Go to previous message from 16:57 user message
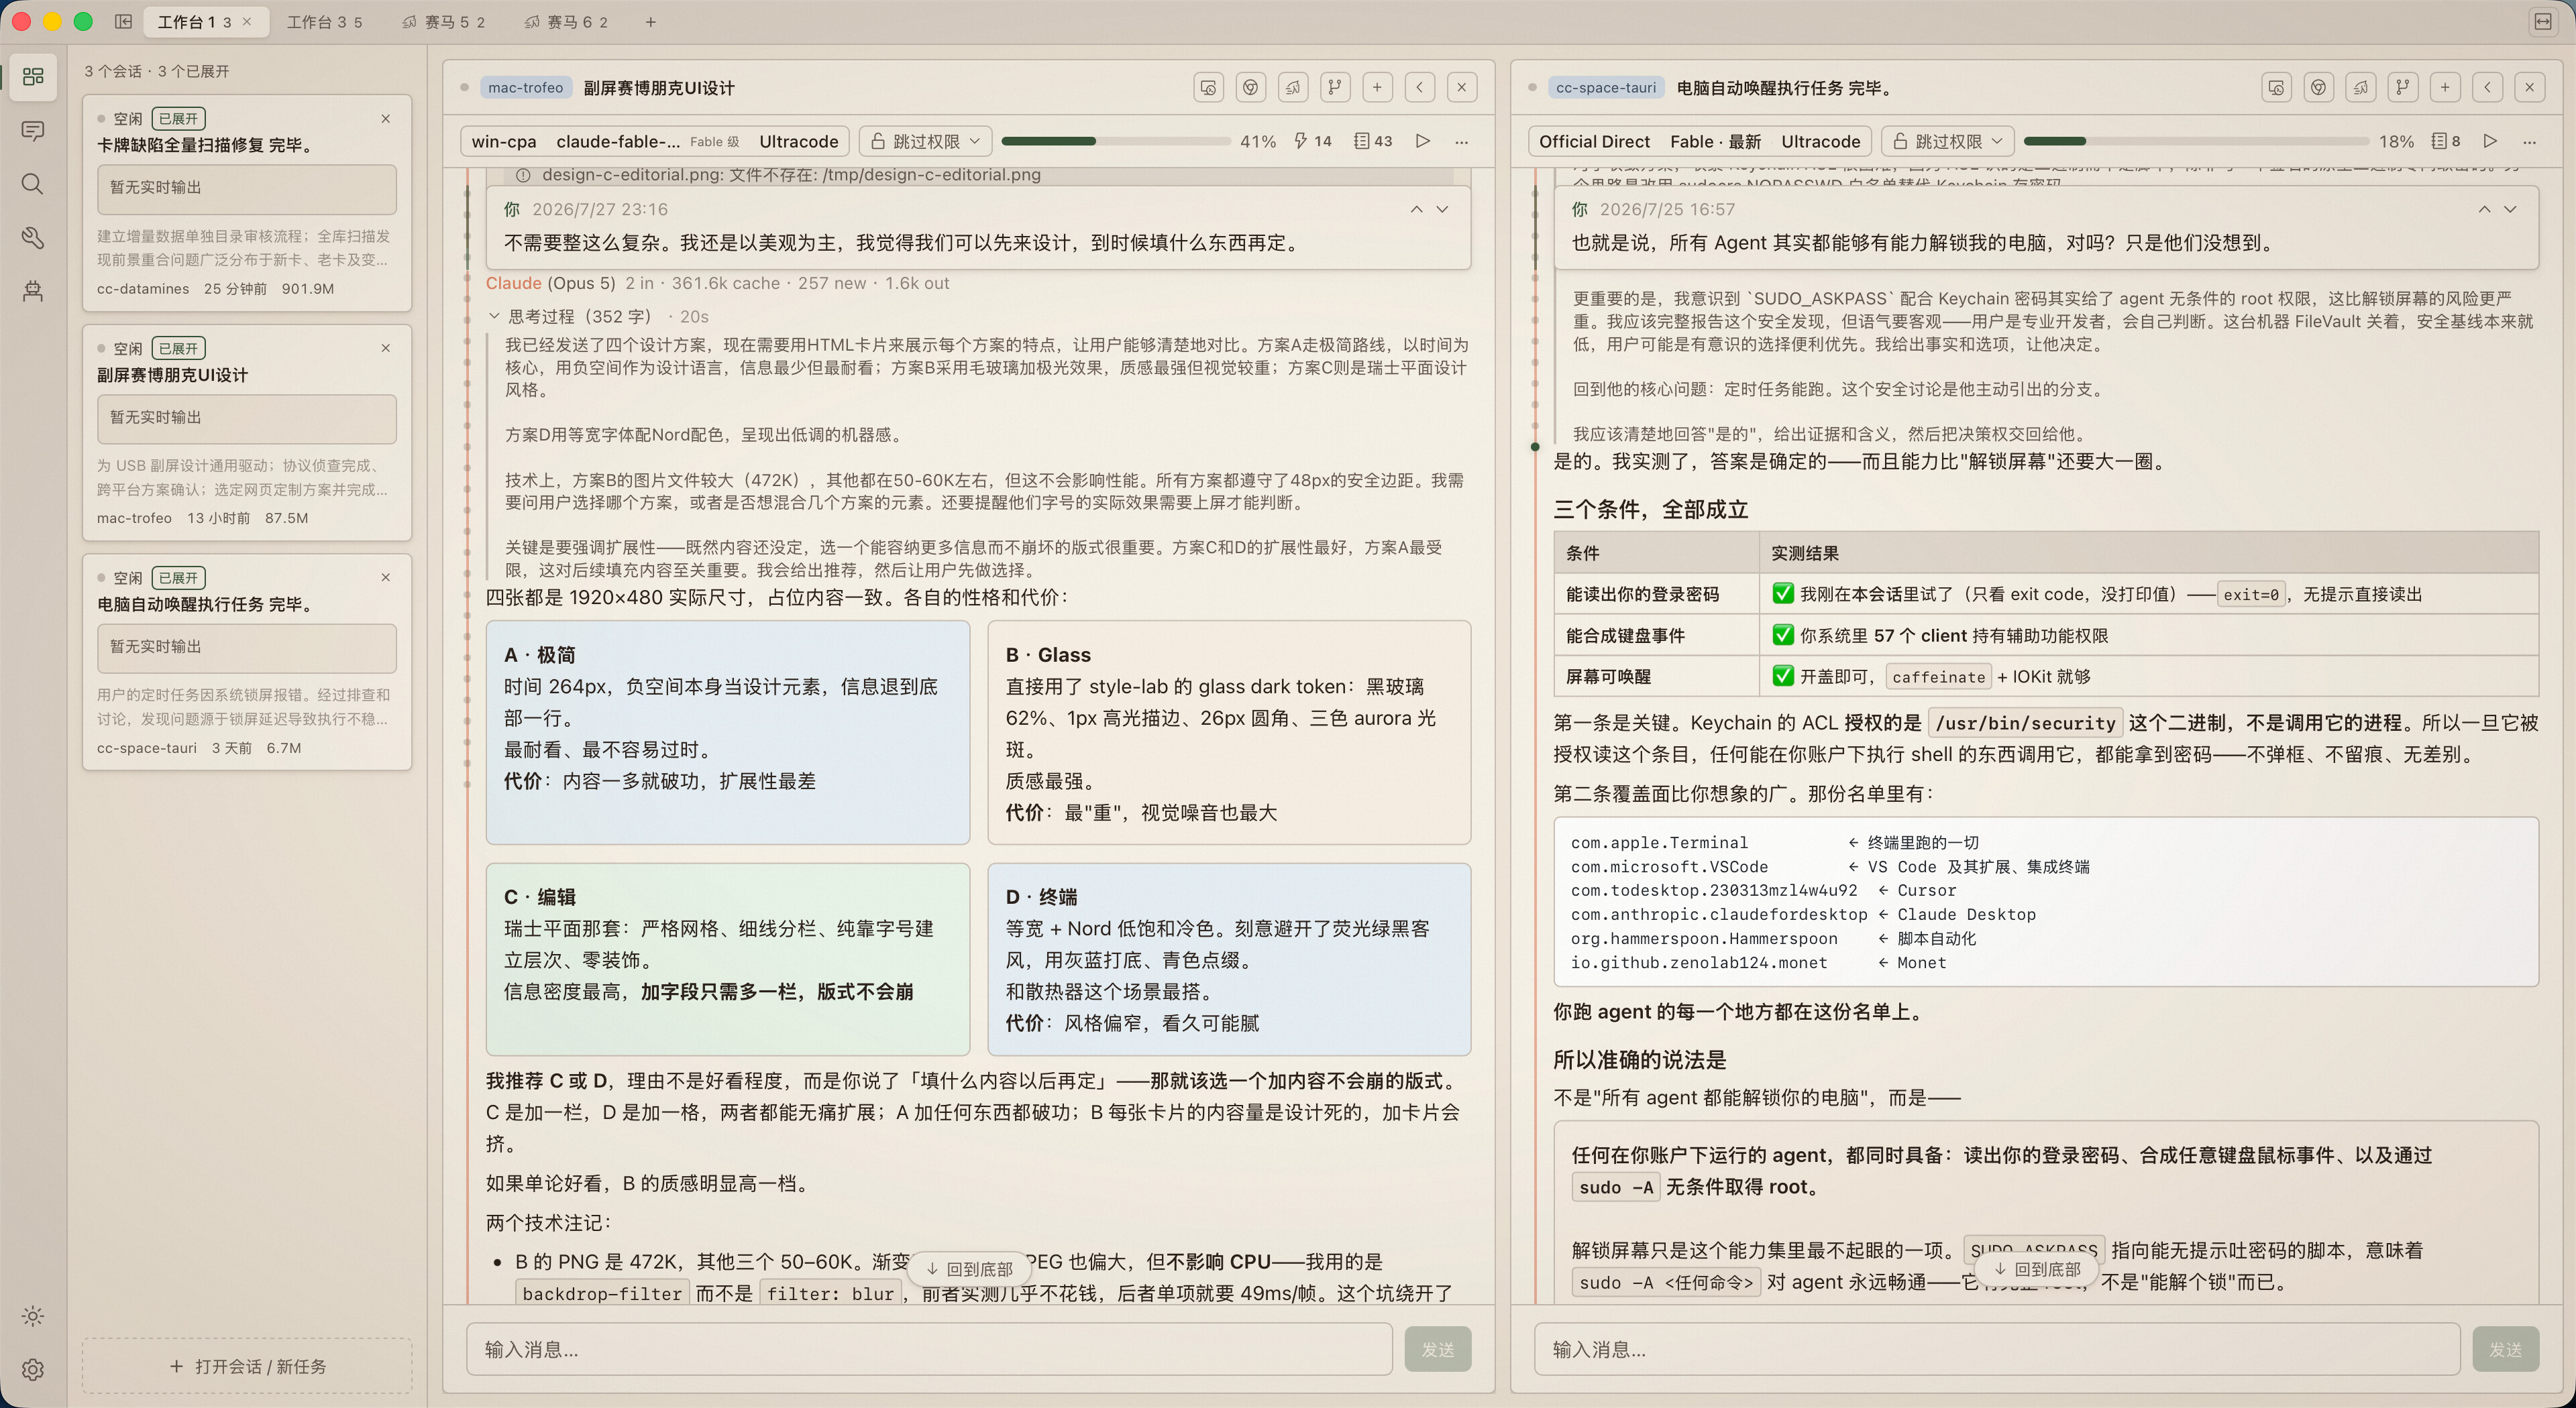The image size is (2576, 1408). pyautogui.click(x=2485, y=209)
